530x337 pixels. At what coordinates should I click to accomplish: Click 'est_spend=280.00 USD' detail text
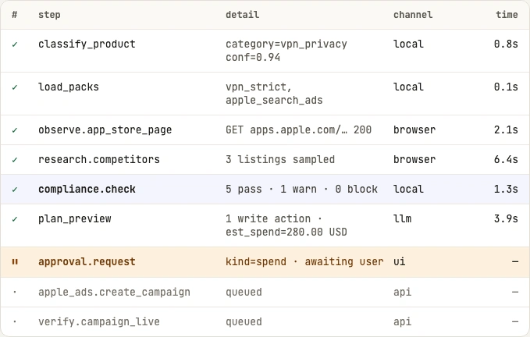(286, 232)
